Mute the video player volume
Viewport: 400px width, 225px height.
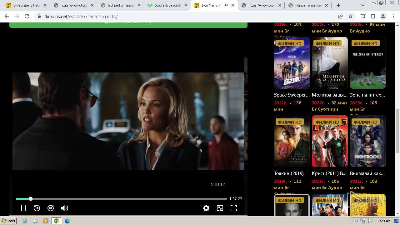pyautogui.click(x=64, y=208)
